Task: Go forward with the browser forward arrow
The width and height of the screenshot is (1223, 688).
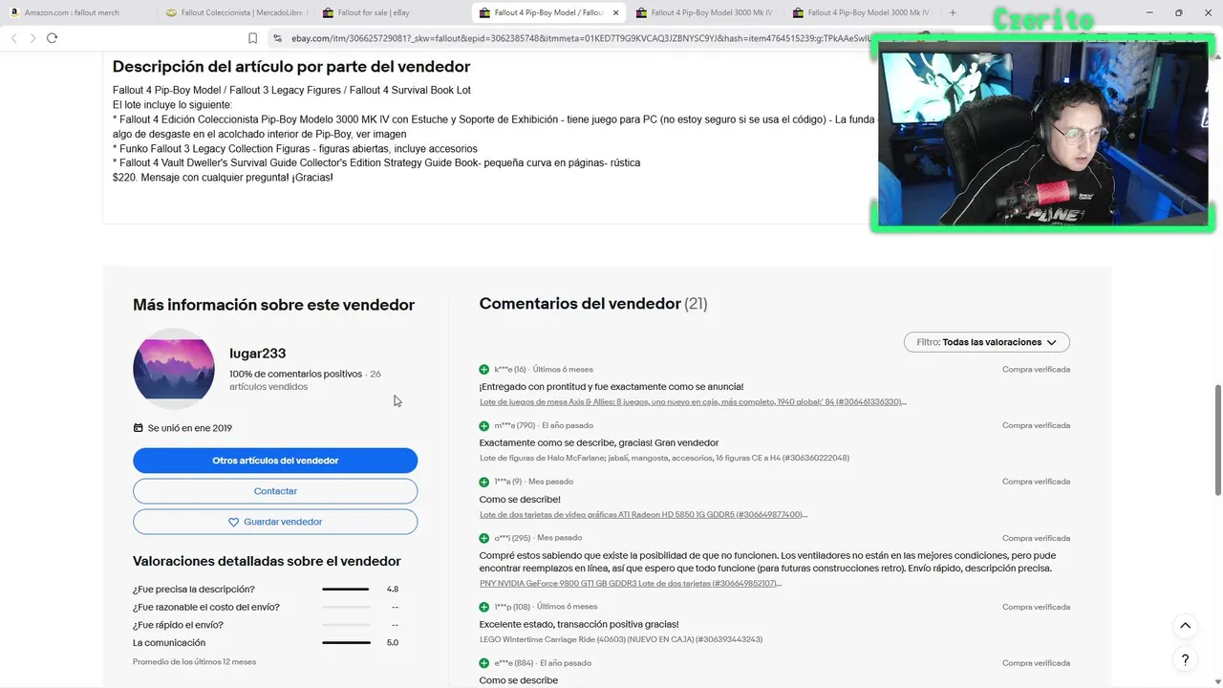Action: tap(32, 37)
